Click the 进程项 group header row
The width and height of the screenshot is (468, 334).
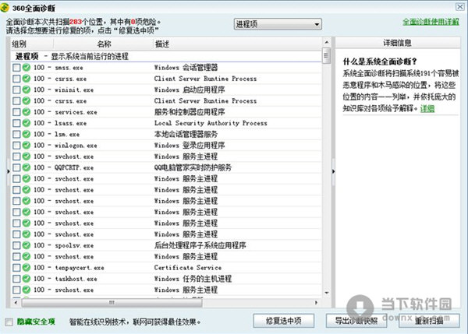click(167, 56)
